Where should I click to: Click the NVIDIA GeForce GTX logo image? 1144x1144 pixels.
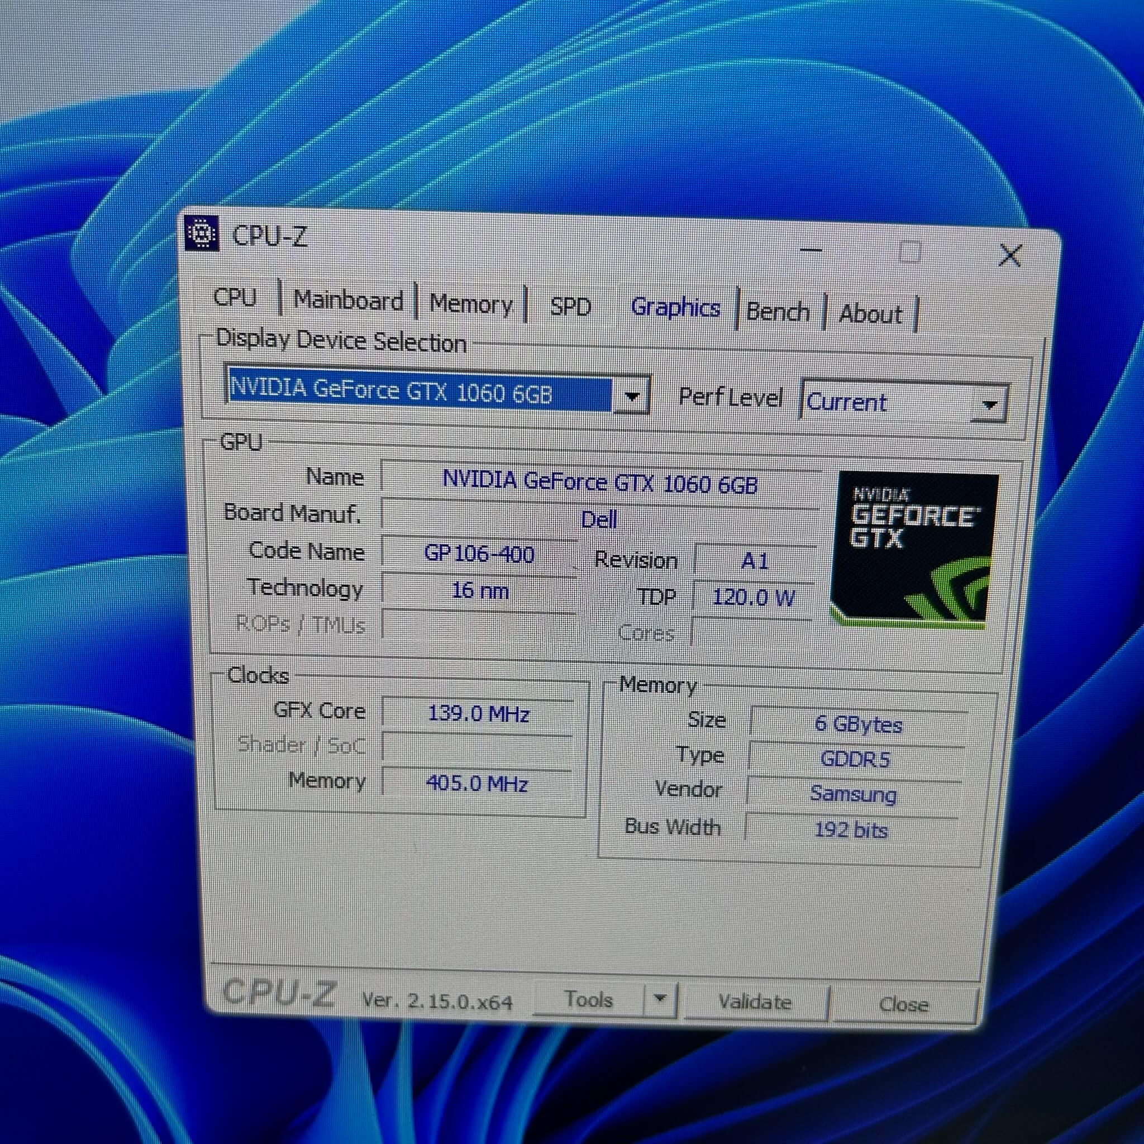click(x=915, y=550)
